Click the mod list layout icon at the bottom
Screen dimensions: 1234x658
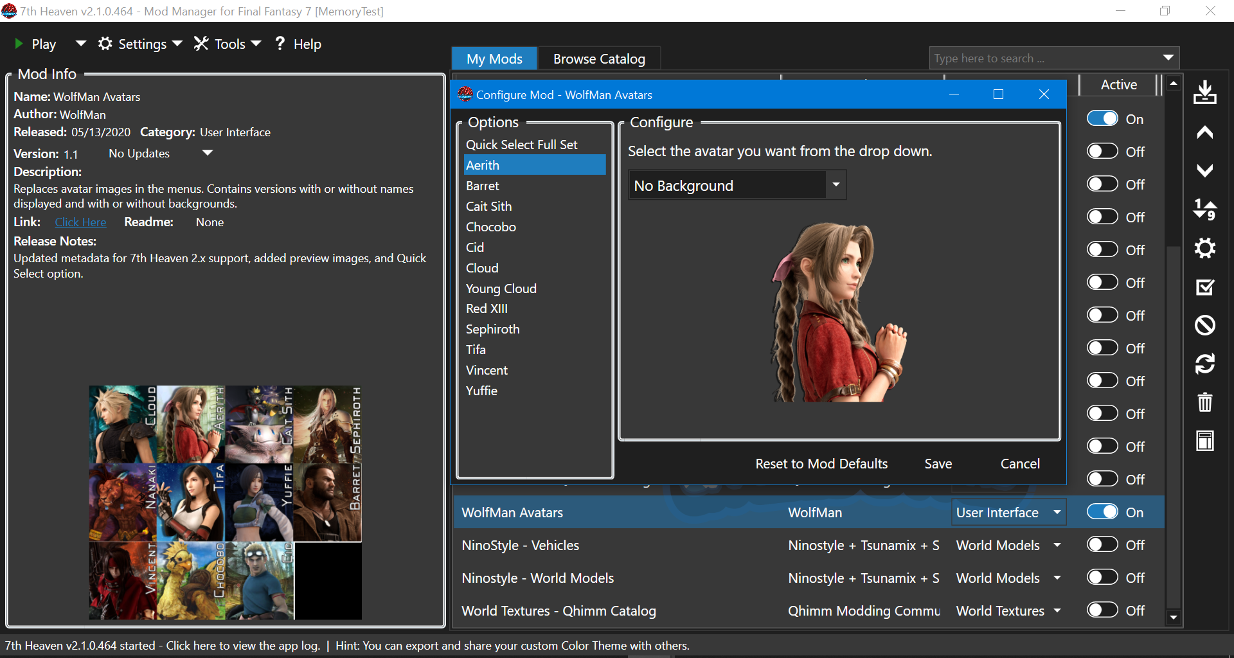pyautogui.click(x=1204, y=441)
